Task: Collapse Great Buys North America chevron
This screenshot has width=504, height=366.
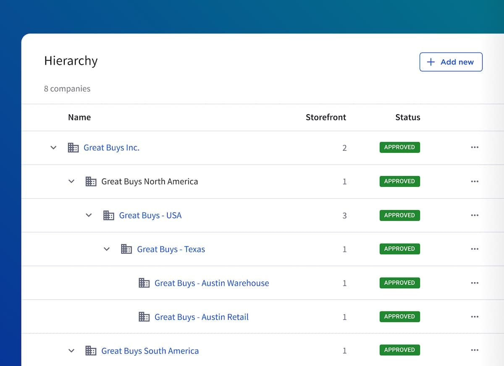Action: [x=71, y=181]
